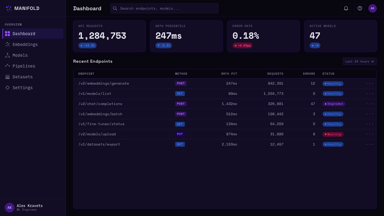Open the API Requests stat card
This screenshot has height=216, width=384.
(109, 36)
